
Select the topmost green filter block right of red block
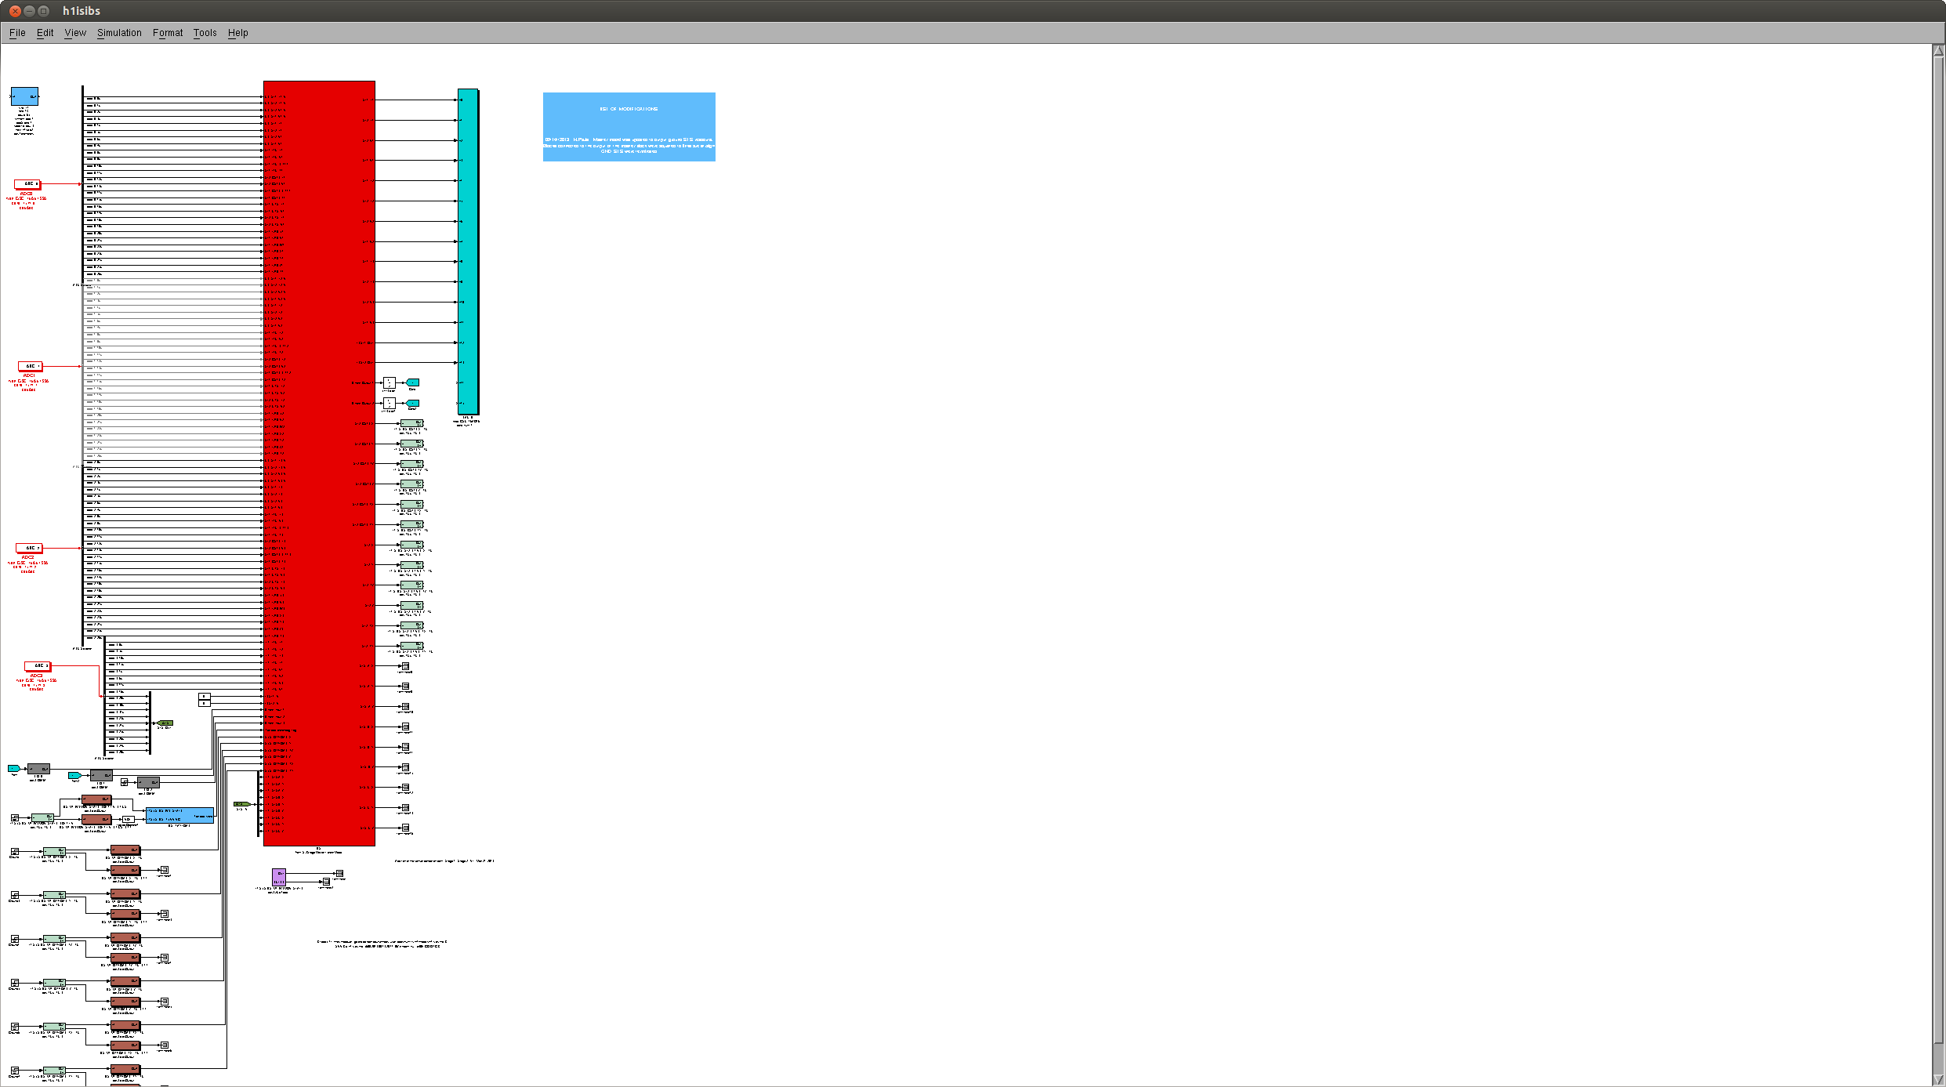click(x=412, y=423)
